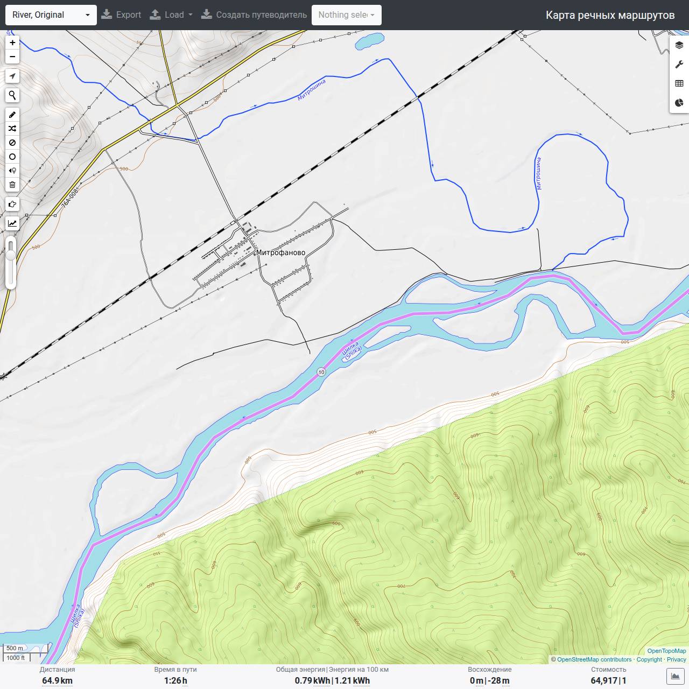Click the opacity slider handle

tap(11, 255)
